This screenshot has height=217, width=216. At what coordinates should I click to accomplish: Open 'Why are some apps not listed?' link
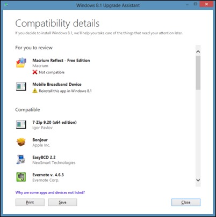pos(50,192)
